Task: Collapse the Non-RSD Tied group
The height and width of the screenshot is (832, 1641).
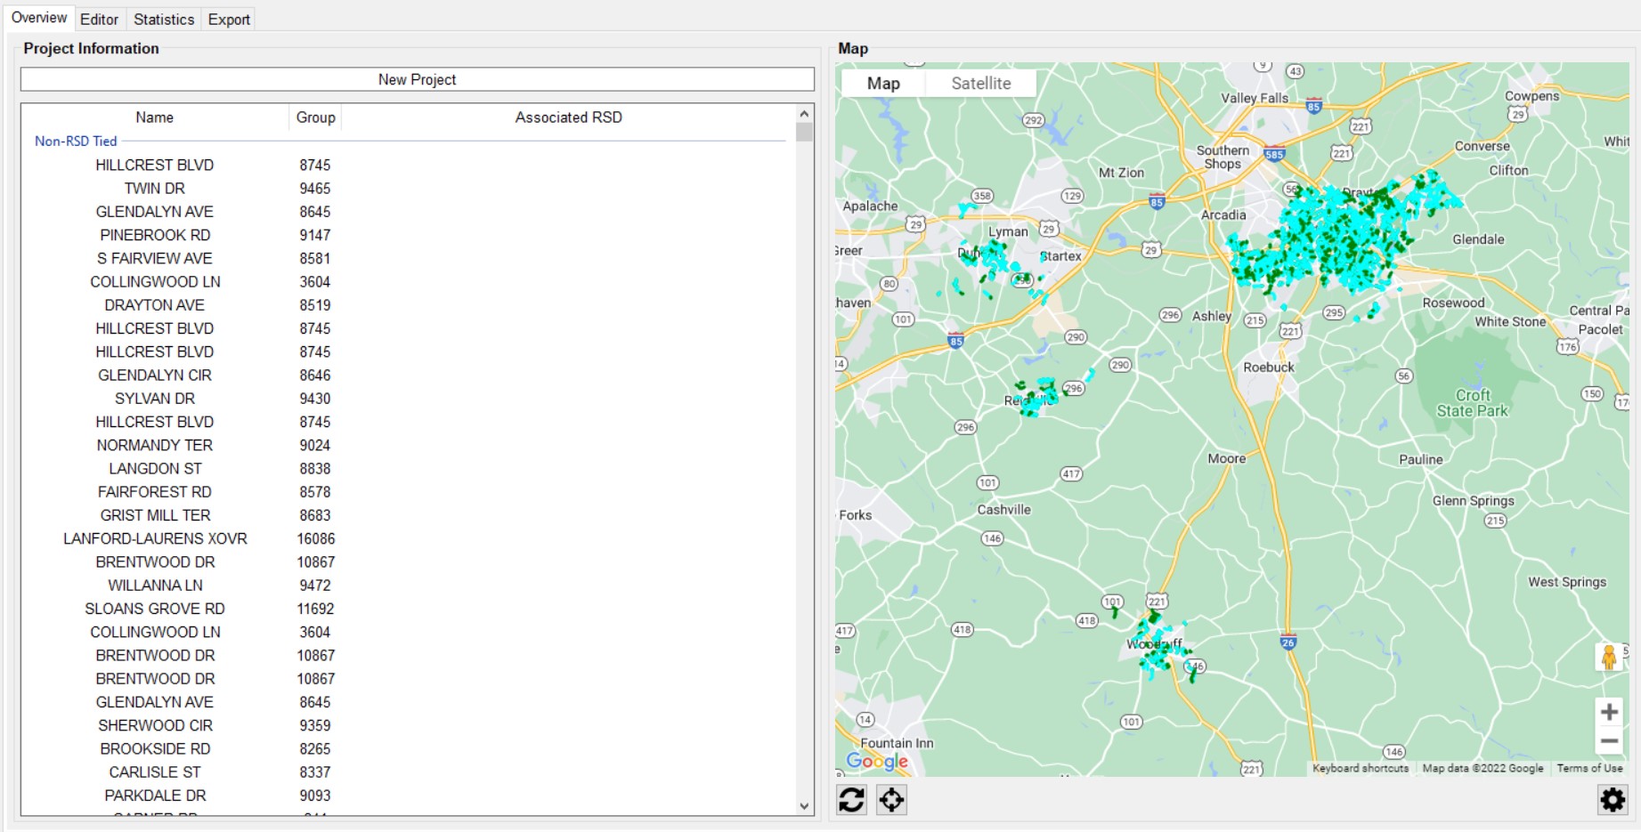Action: click(76, 141)
